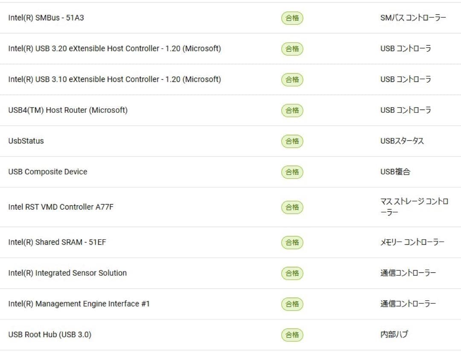The image size is (461, 353).
Task: Click the 合格 badge for Intel RST VMD Controller A77F
Action: [292, 207]
